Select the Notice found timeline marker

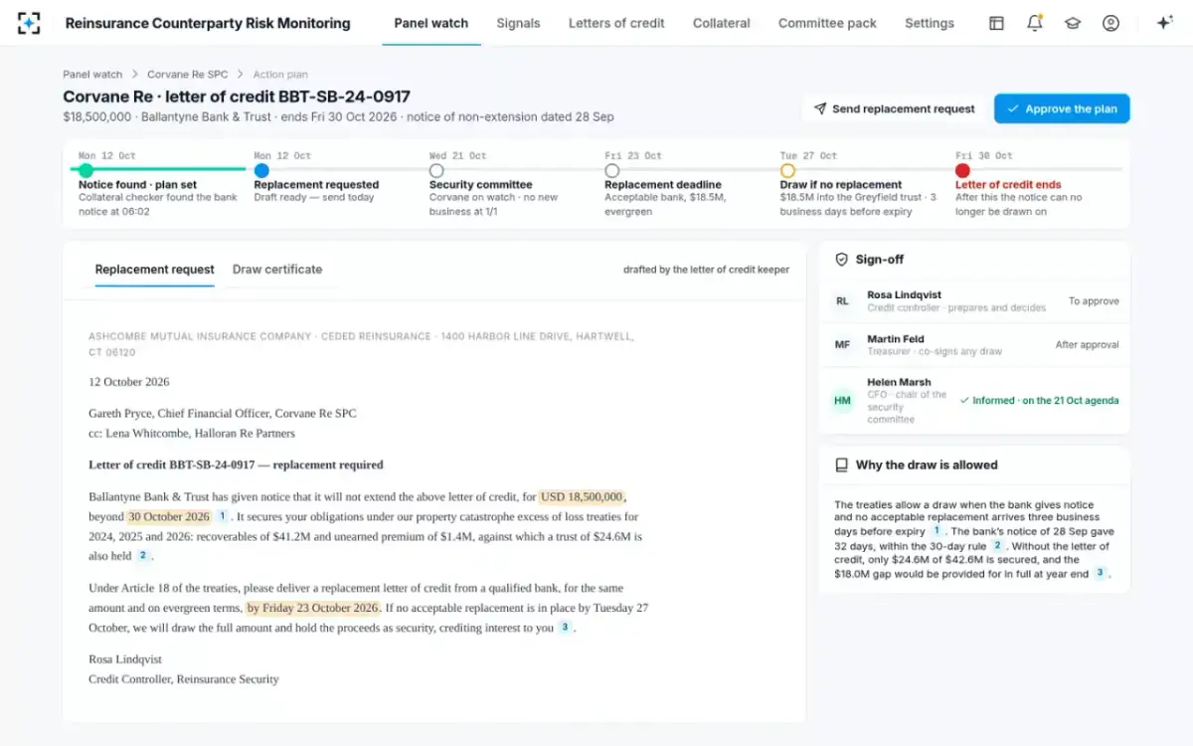(85, 171)
